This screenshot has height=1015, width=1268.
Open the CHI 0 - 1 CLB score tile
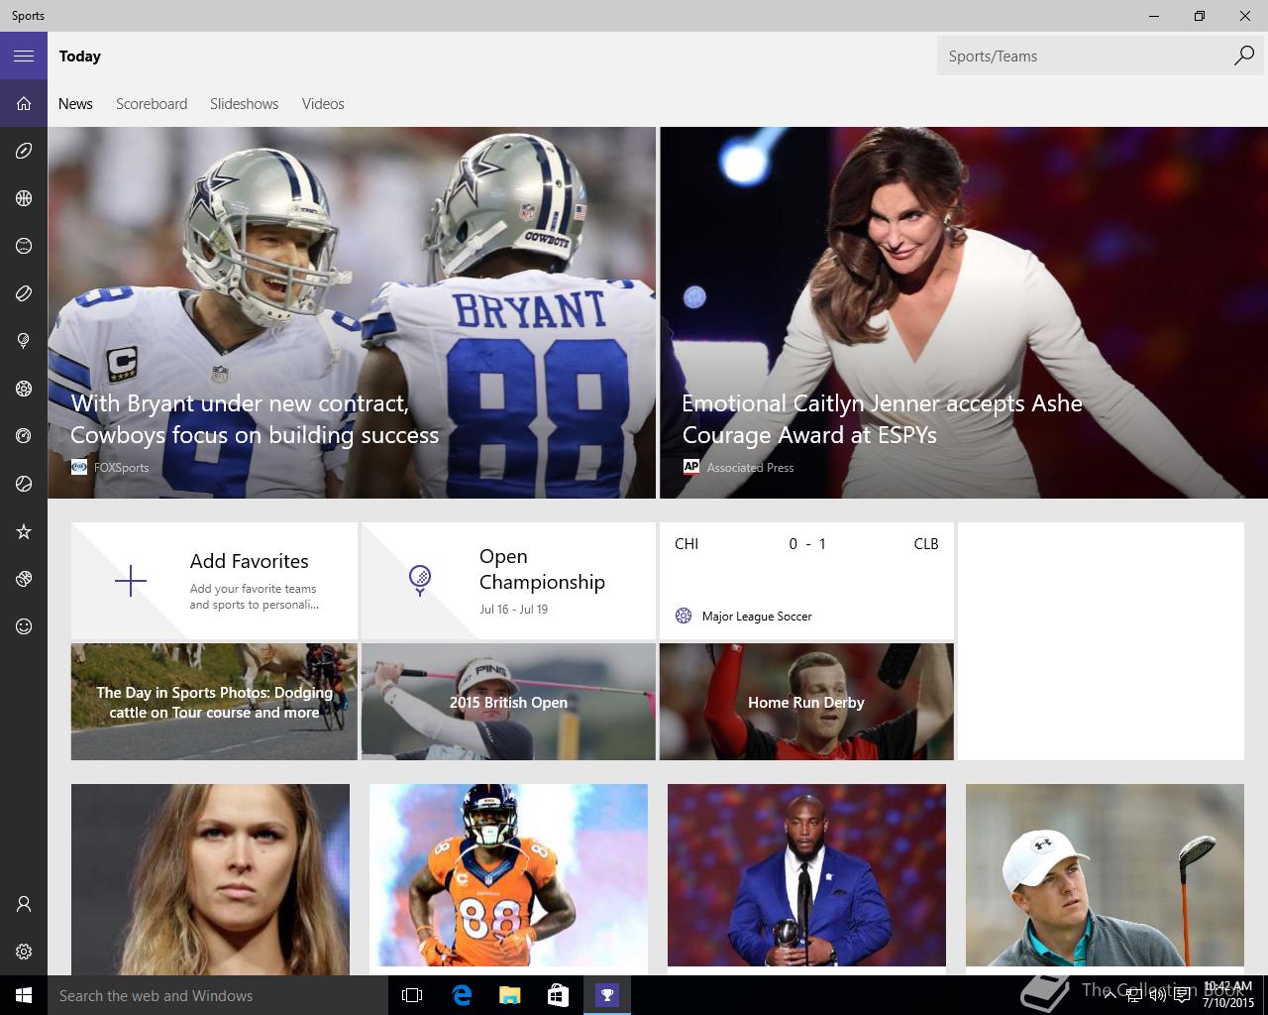click(806, 581)
